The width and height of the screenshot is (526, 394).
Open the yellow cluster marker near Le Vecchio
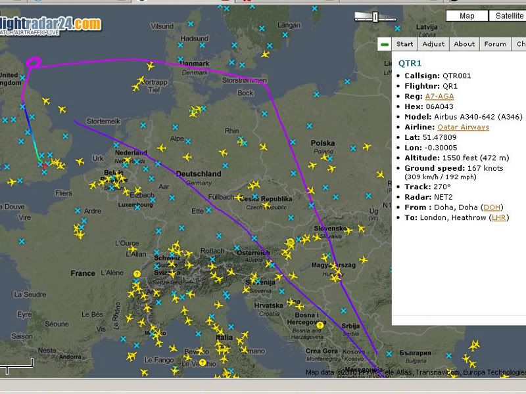203,362
